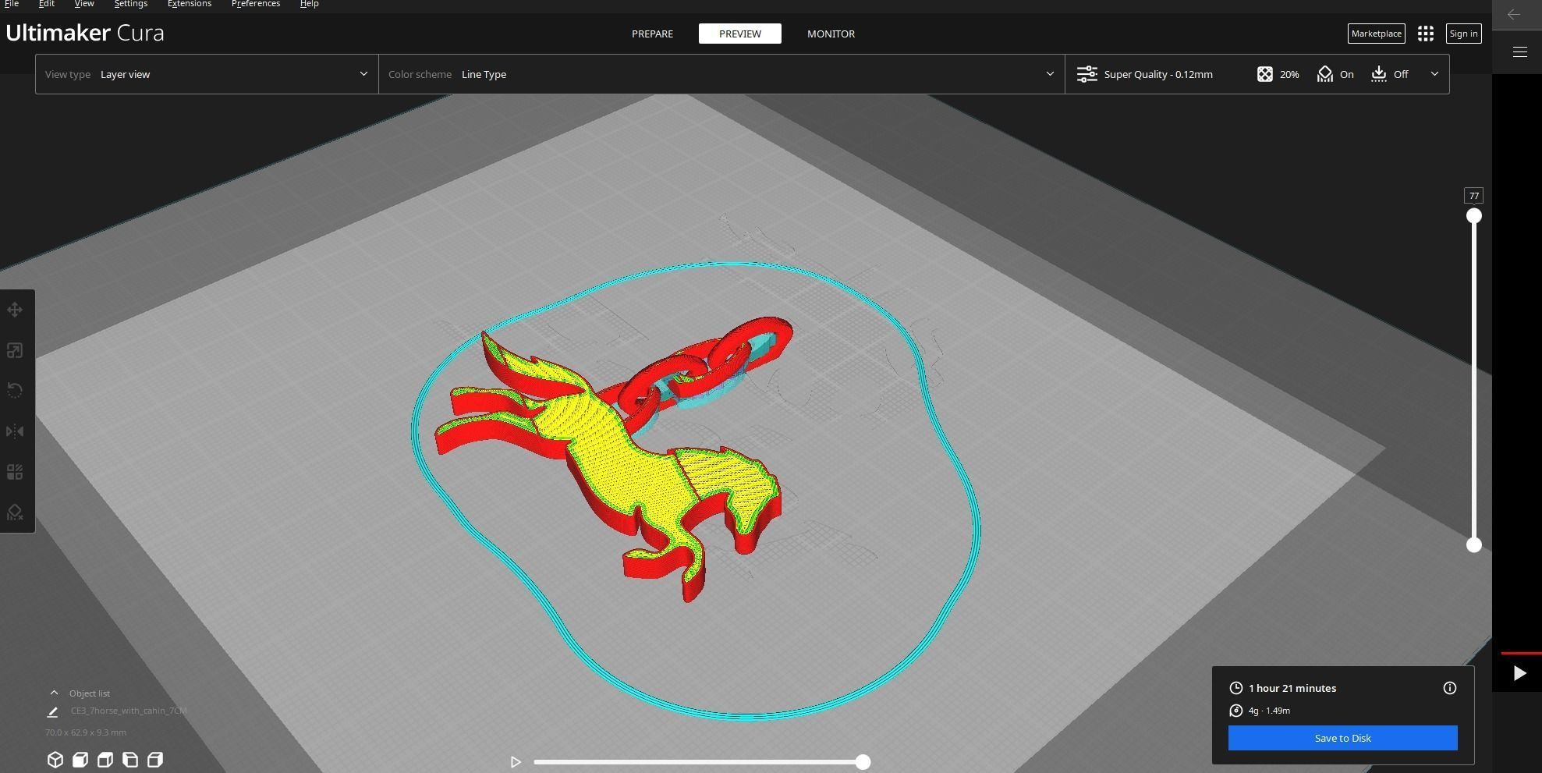Click the Sign in button
Image resolution: width=1542 pixels, height=773 pixels.
pyautogui.click(x=1463, y=34)
